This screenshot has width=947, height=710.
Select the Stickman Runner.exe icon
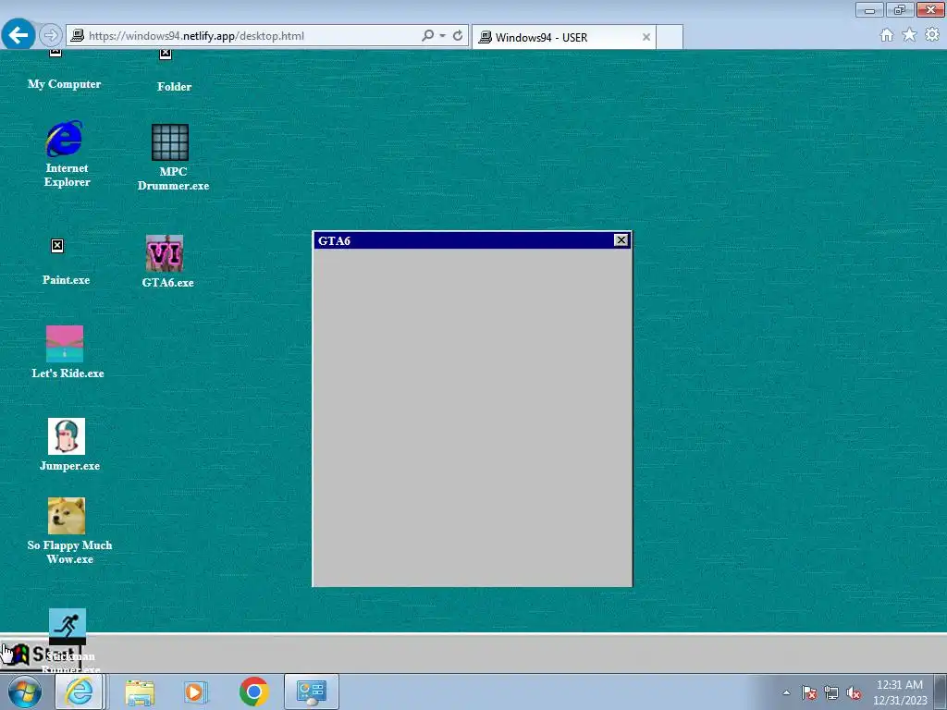click(x=67, y=627)
